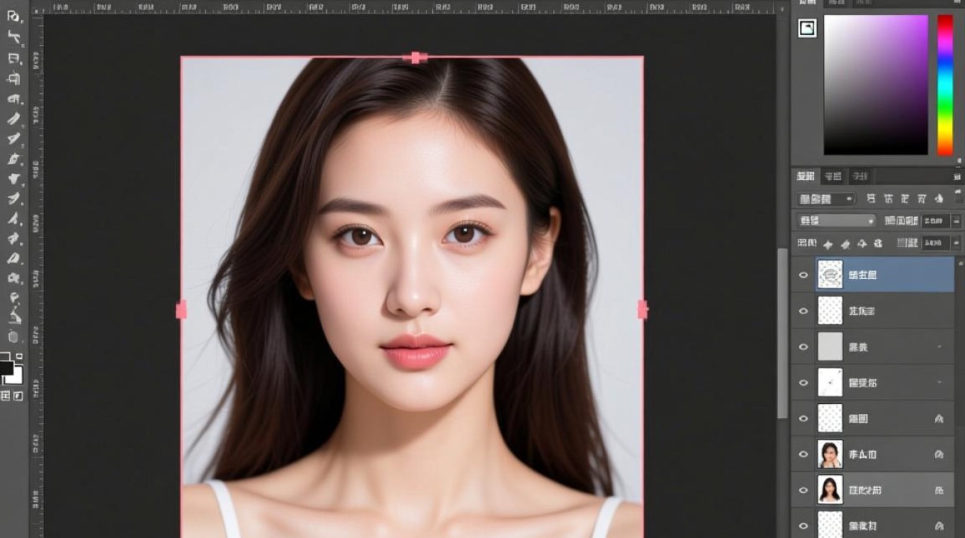
Task: Select the top layer's sketch thumbnail
Action: point(830,275)
